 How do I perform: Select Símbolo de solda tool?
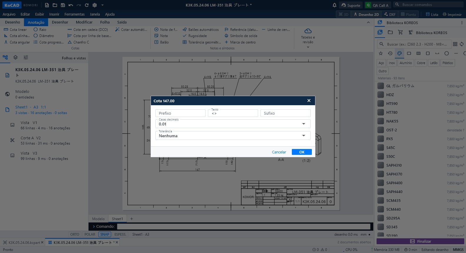(x=241, y=36)
